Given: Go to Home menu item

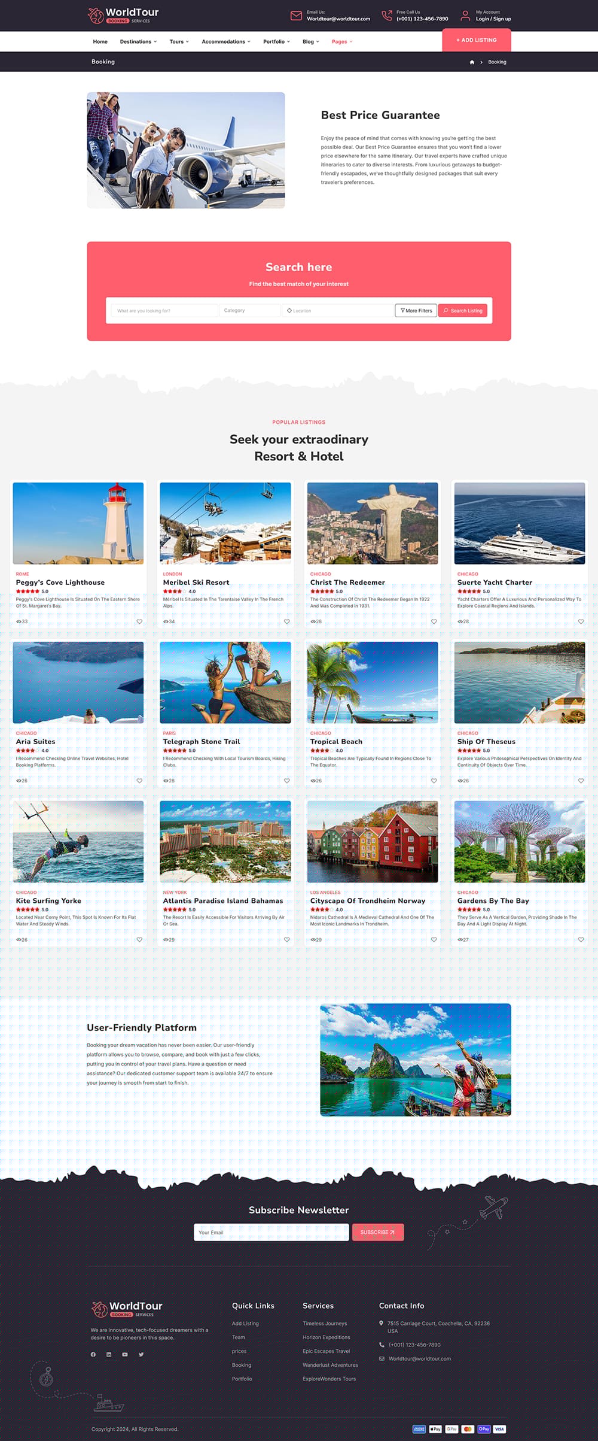Looking at the screenshot, I should (x=100, y=42).
